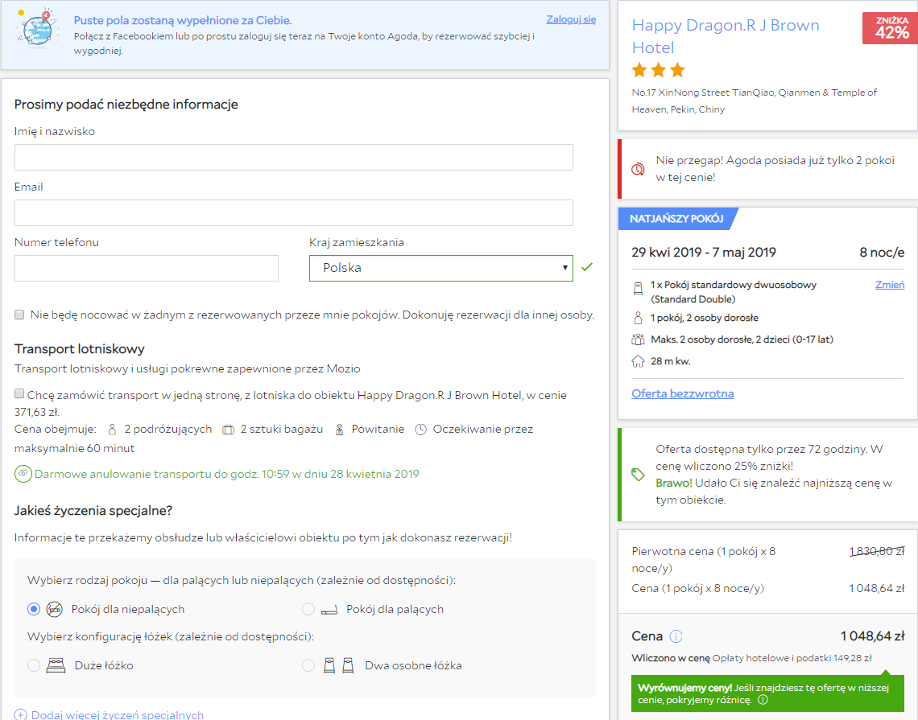Image resolution: width=918 pixels, height=720 pixels.
Task: Click the house icon beside 28 m kw.
Action: [x=638, y=361]
